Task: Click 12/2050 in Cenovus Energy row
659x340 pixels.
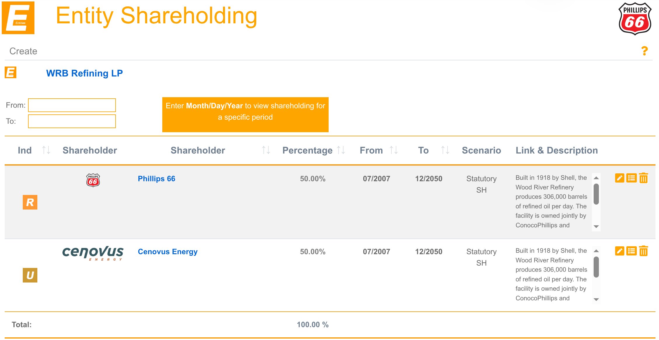Action: tap(429, 252)
